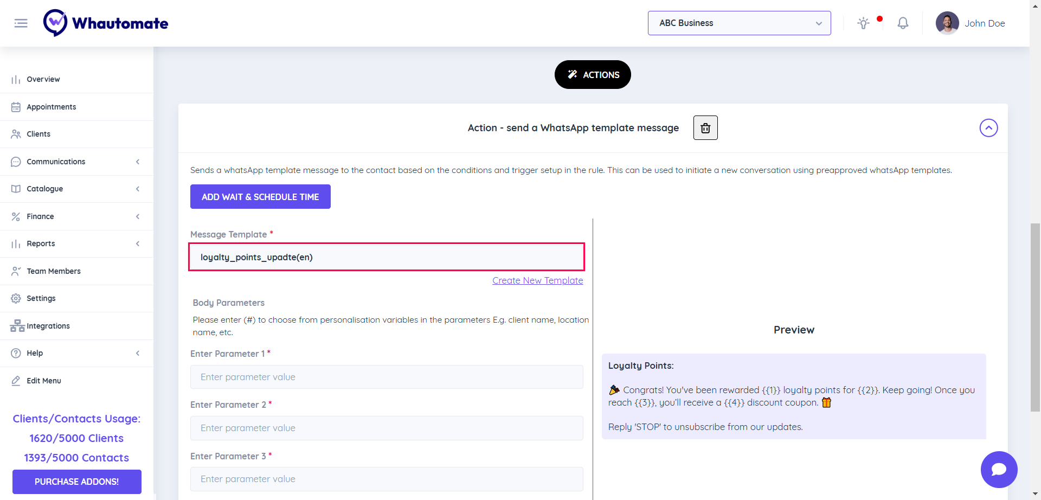Viewport: 1041px width, 500px height.
Task: Open Settings from the sidebar
Action: point(41,298)
